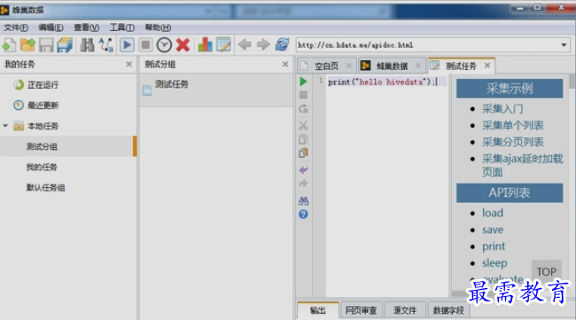Viewport: 576px width, 320px height.
Task: Open the blue question mark help icon
Action: coord(303,215)
